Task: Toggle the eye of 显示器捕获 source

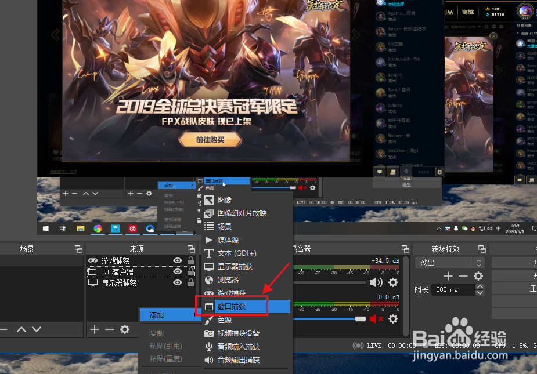Action: click(x=178, y=282)
